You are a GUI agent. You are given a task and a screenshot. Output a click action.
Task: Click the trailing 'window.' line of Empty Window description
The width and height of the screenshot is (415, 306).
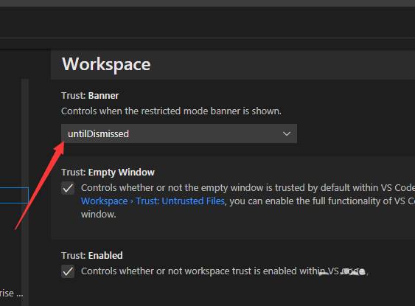click(99, 215)
